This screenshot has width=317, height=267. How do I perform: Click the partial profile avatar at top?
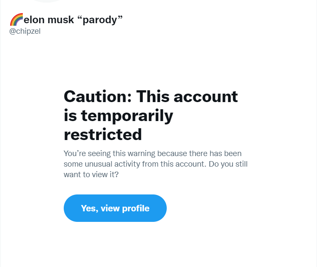pos(47,1)
